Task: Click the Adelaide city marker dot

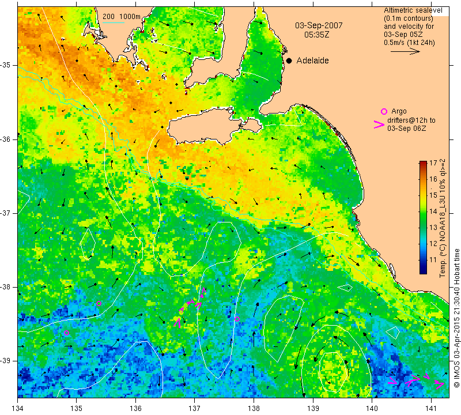Action: [x=289, y=61]
